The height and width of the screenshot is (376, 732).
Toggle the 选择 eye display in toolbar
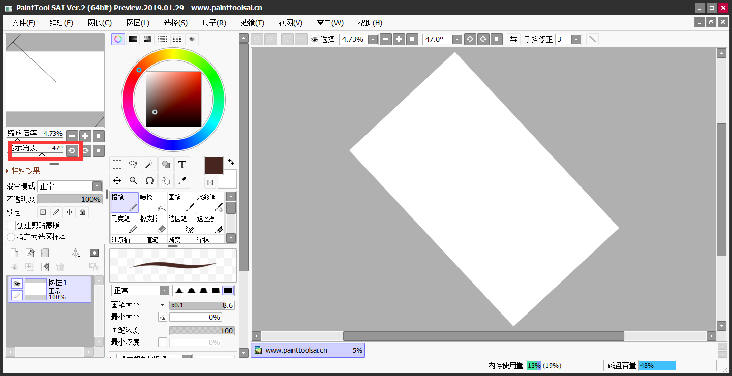tap(314, 39)
